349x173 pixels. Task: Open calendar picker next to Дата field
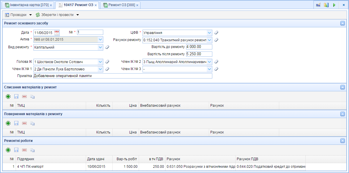pos(57,33)
